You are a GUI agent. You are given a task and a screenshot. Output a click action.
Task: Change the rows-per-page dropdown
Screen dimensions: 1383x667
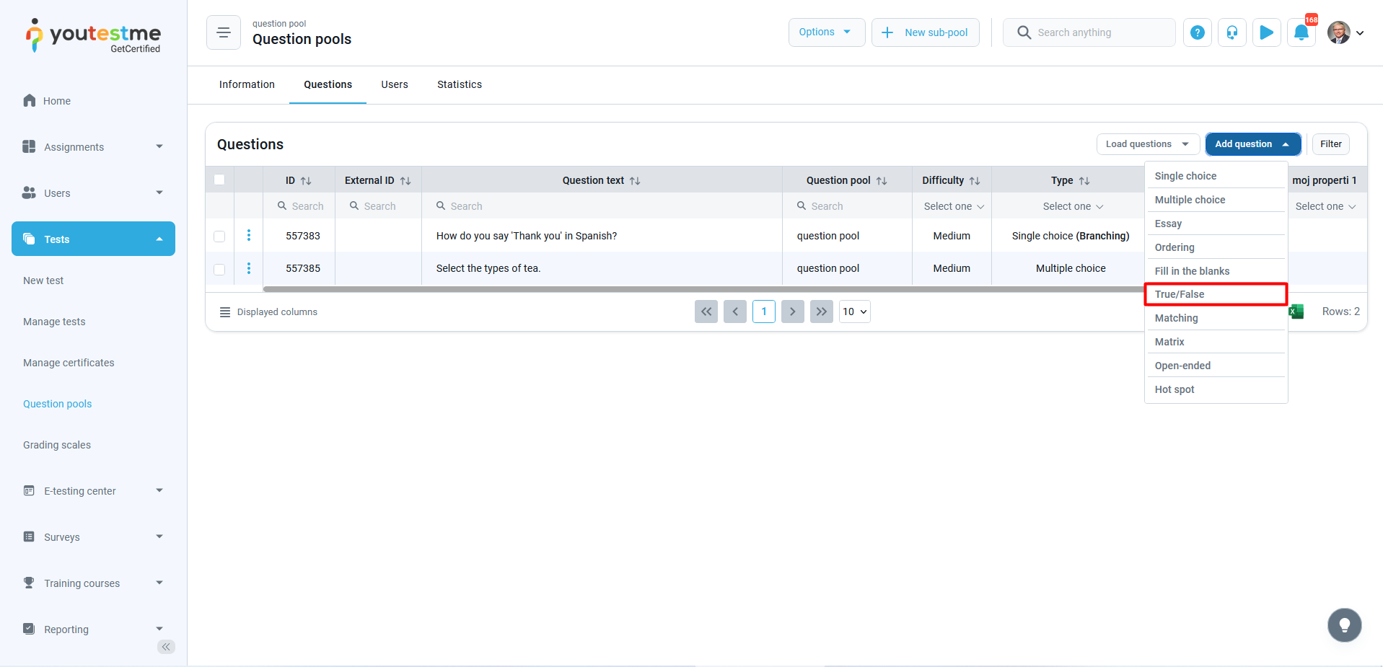854,312
